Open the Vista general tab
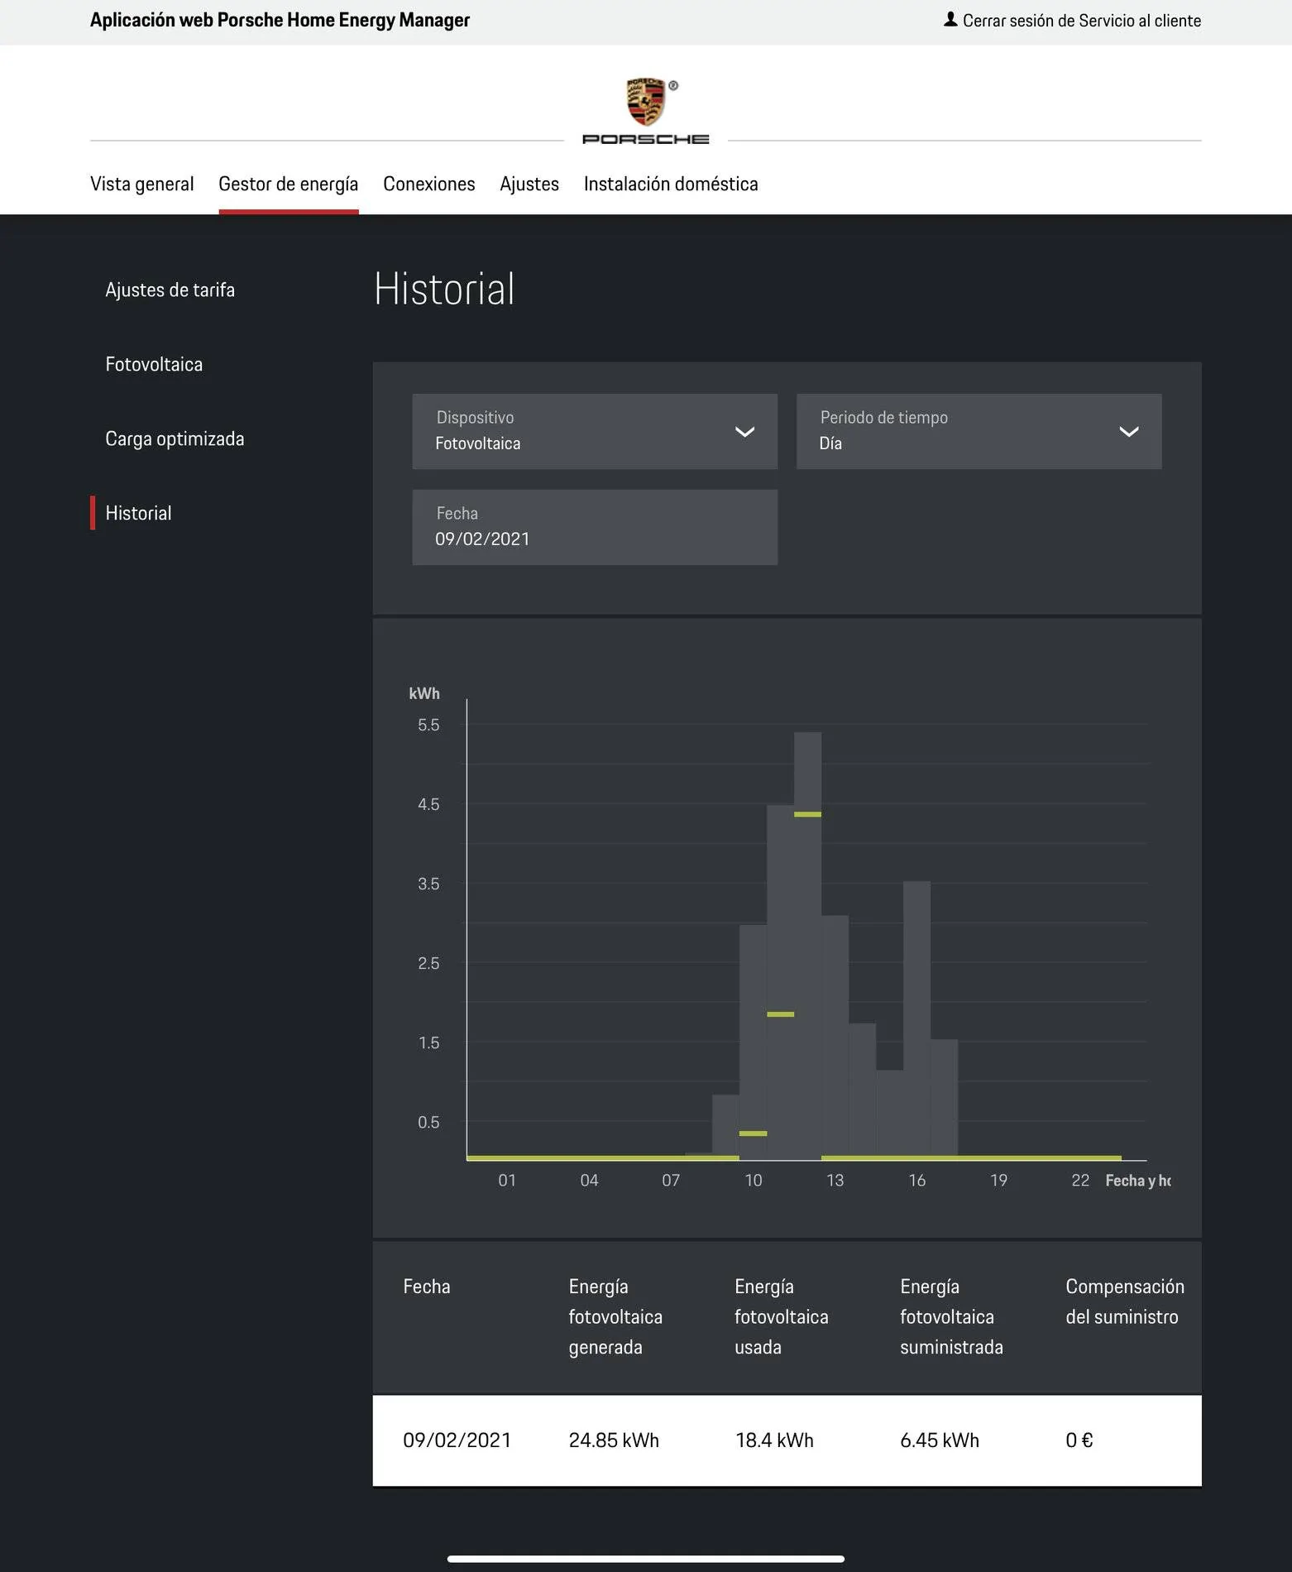Image resolution: width=1292 pixels, height=1572 pixels. [141, 184]
